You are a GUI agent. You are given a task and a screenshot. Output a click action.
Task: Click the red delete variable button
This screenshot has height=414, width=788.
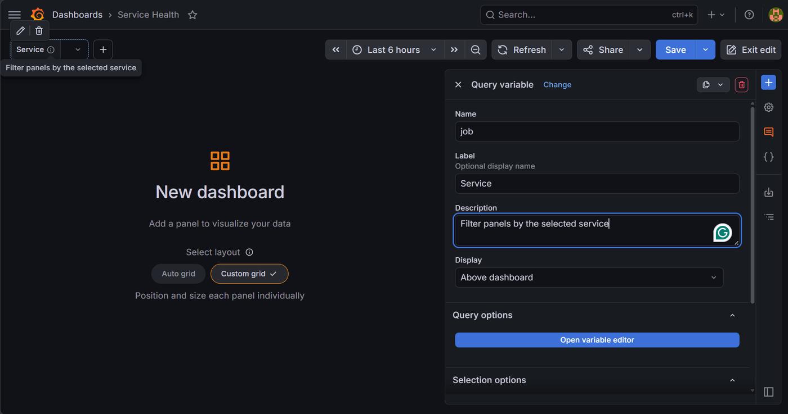[x=742, y=85]
